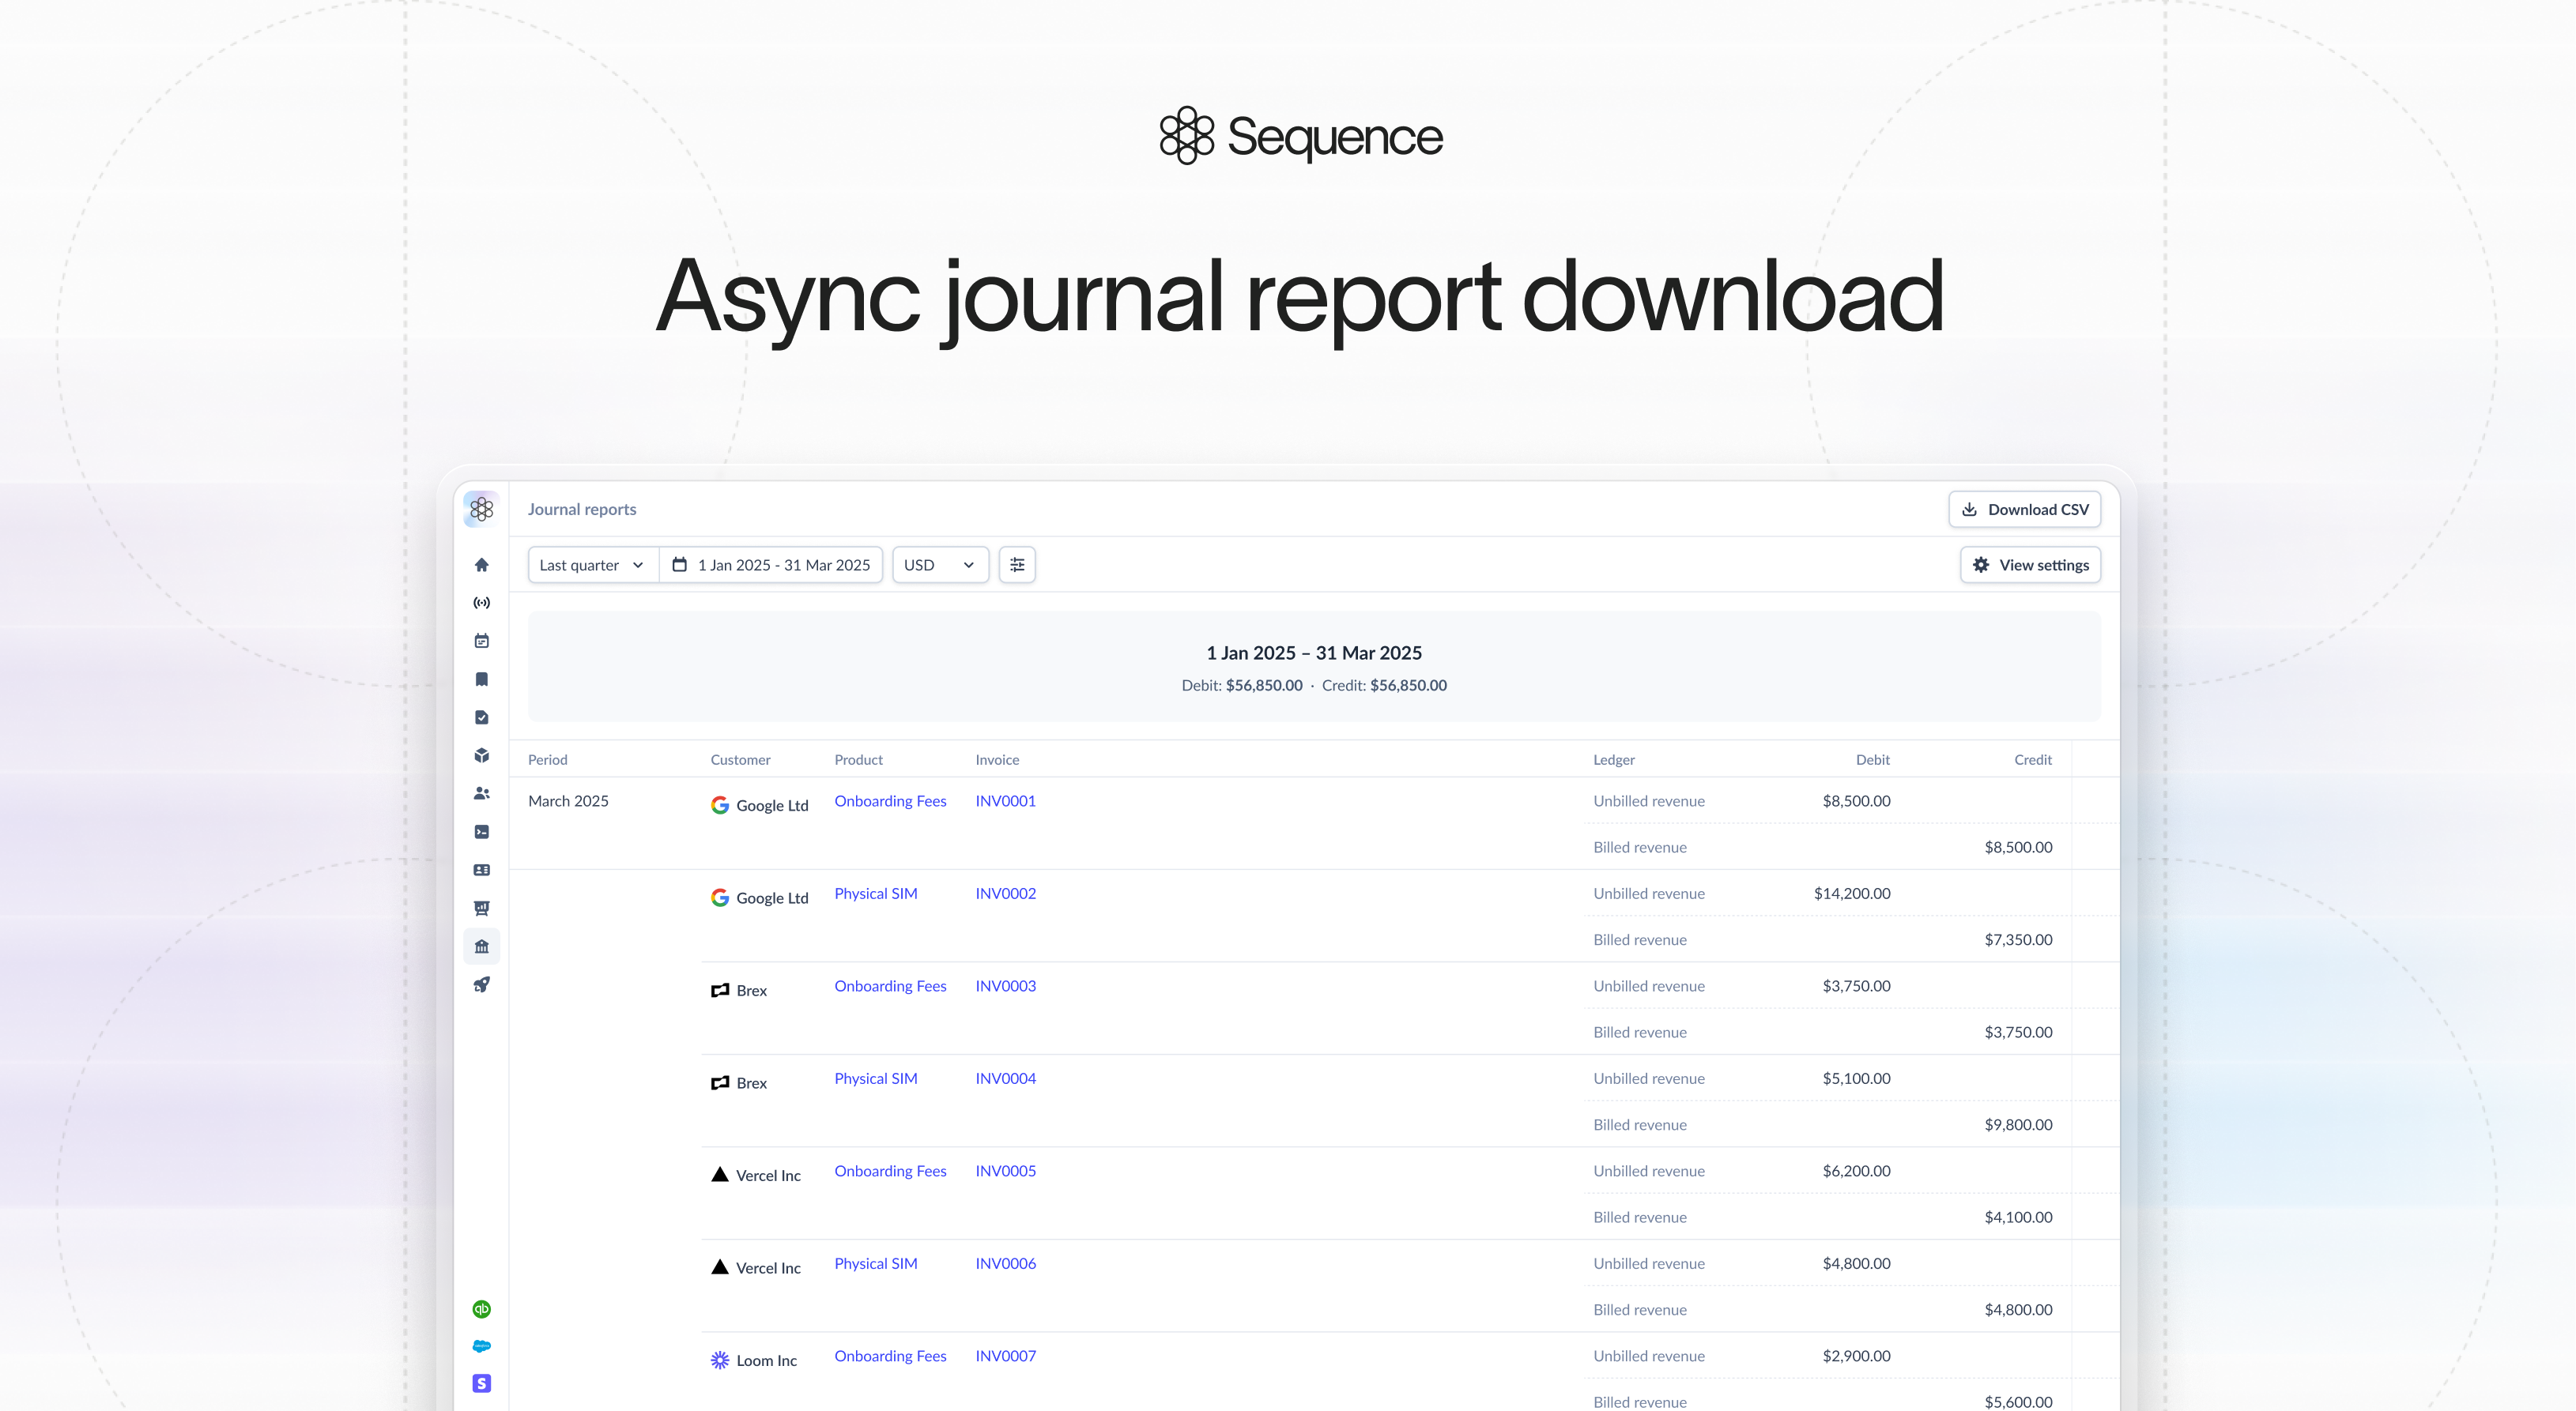
Task: Open the ID card sidebar icon
Action: pos(481,871)
